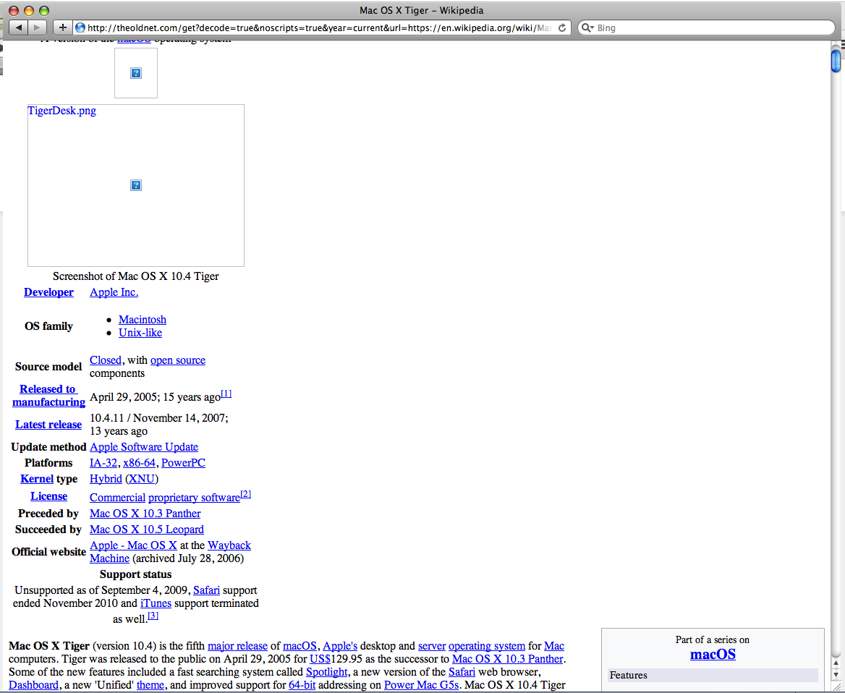Open the Commercial link
Image resolution: width=845 pixels, height=693 pixels.
pos(117,498)
